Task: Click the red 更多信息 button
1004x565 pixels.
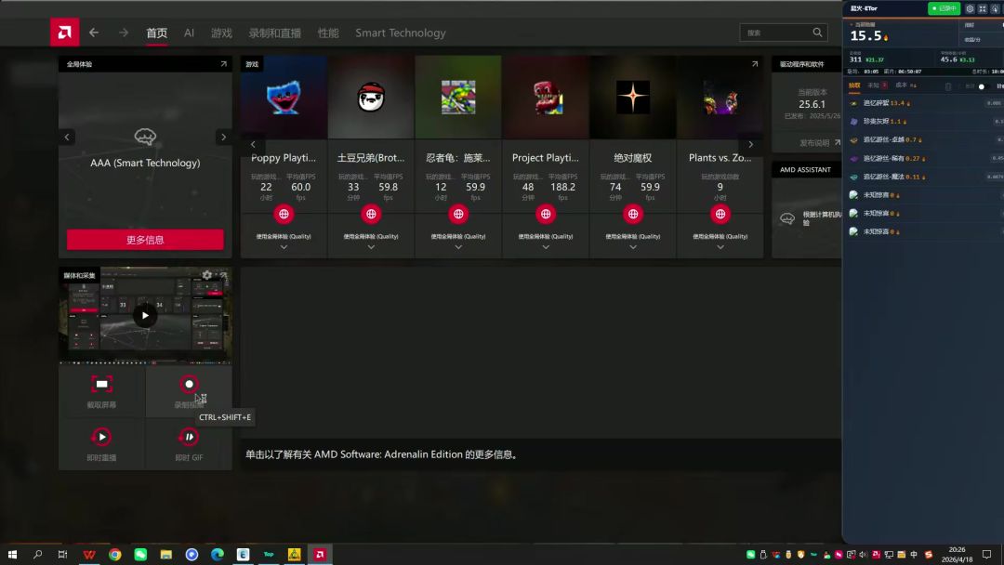Action: [145, 240]
